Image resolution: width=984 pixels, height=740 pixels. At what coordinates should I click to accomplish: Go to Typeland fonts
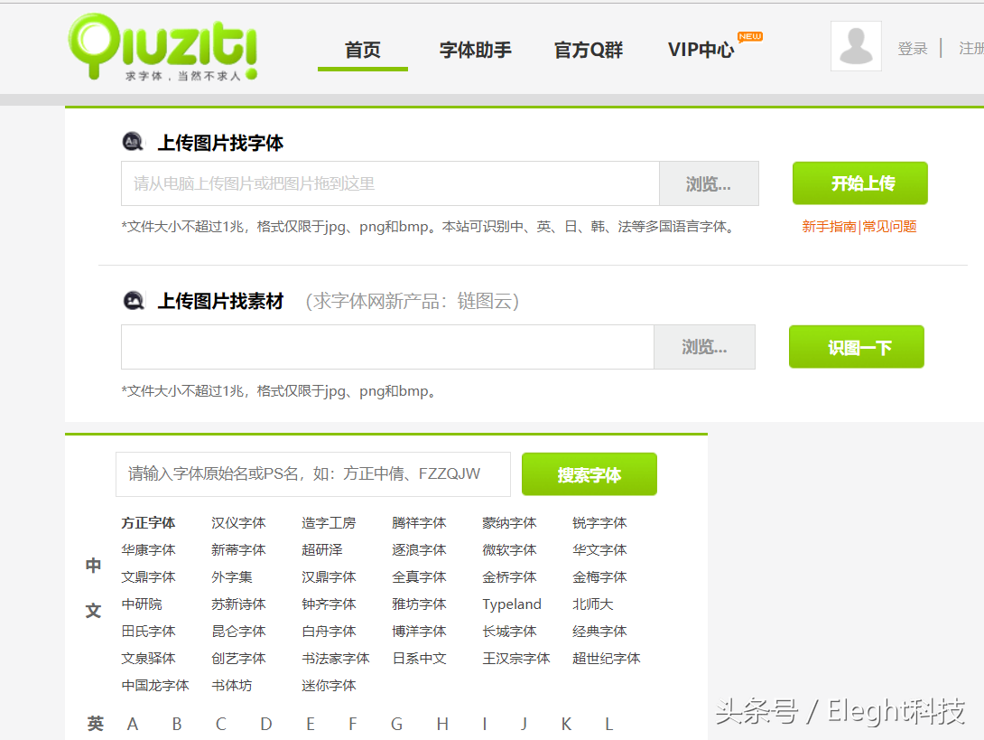(x=512, y=604)
